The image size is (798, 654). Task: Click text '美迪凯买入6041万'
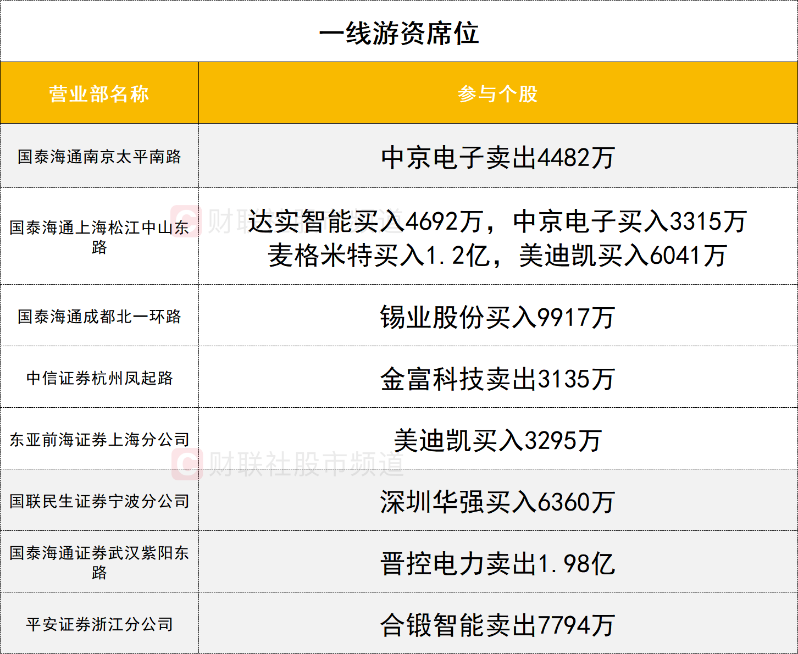[x=623, y=256]
